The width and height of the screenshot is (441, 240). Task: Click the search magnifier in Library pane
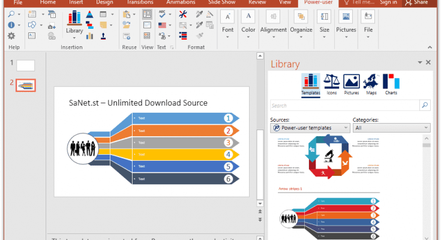point(425,106)
